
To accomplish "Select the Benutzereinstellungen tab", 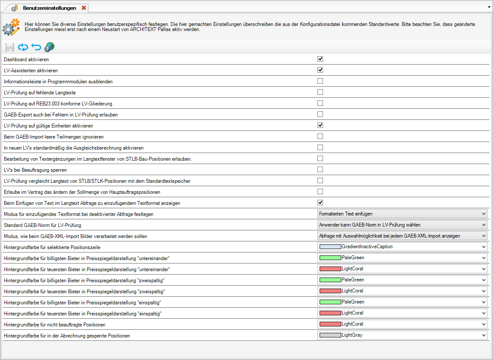I will [x=49, y=8].
